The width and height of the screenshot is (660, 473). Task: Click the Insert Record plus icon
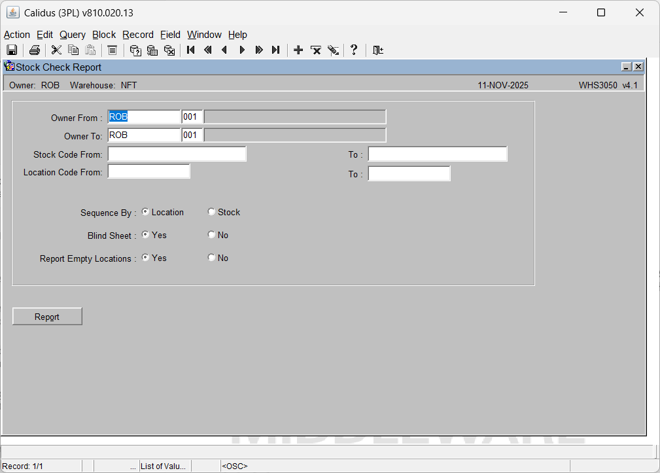click(298, 50)
